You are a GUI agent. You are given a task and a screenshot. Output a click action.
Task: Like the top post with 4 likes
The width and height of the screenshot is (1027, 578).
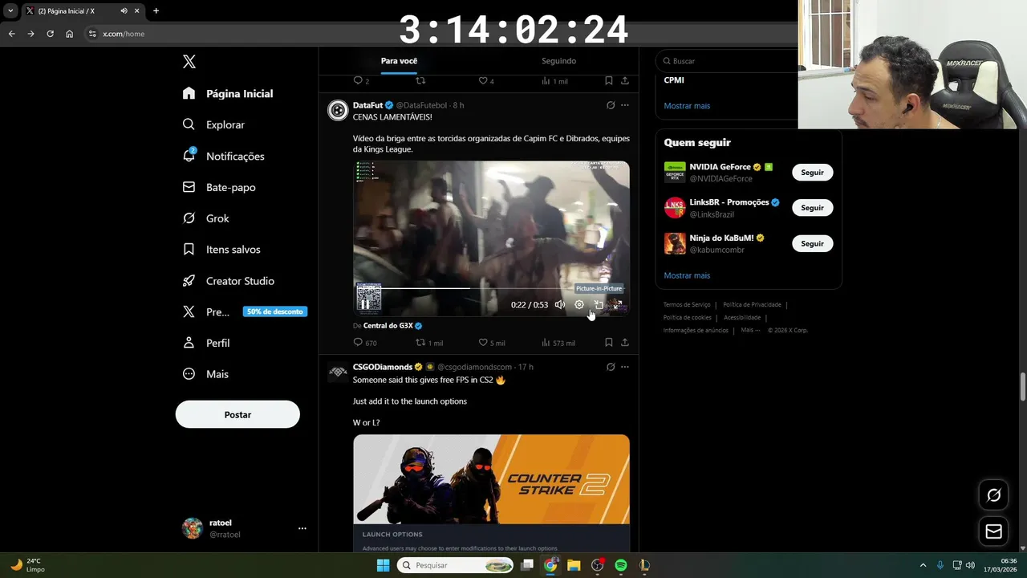point(485,81)
